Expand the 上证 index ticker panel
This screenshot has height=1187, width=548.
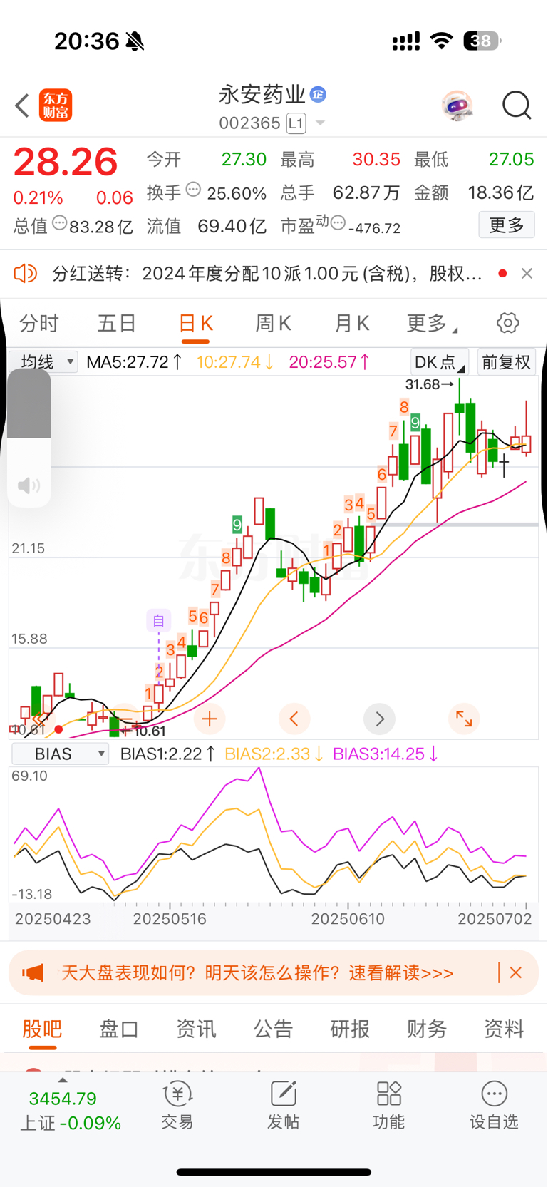pyautogui.click(x=70, y=1106)
